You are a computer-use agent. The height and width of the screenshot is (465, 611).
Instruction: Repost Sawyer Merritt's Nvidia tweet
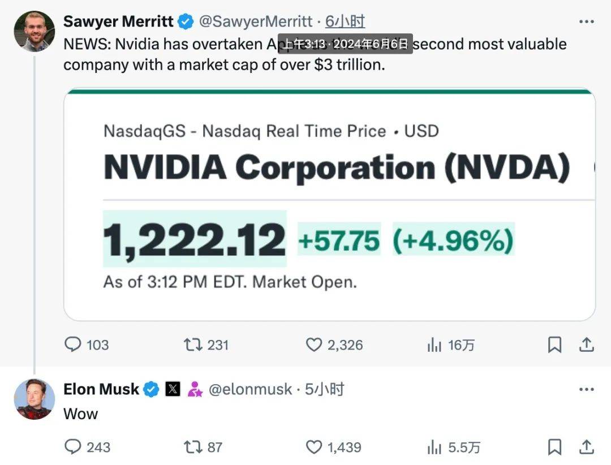193,345
